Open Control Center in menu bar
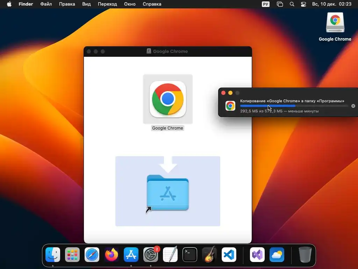Image resolution: width=358 pixels, height=269 pixels. [x=303, y=4]
